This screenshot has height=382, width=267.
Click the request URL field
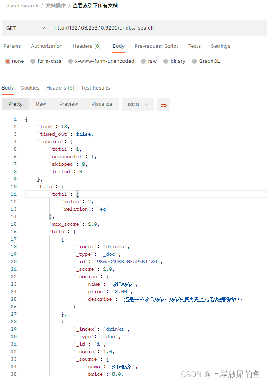click(x=158, y=28)
